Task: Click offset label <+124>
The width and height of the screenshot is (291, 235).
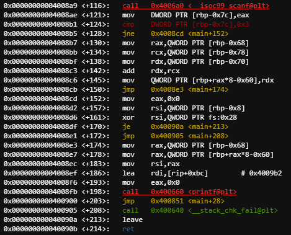Action: [96, 24]
